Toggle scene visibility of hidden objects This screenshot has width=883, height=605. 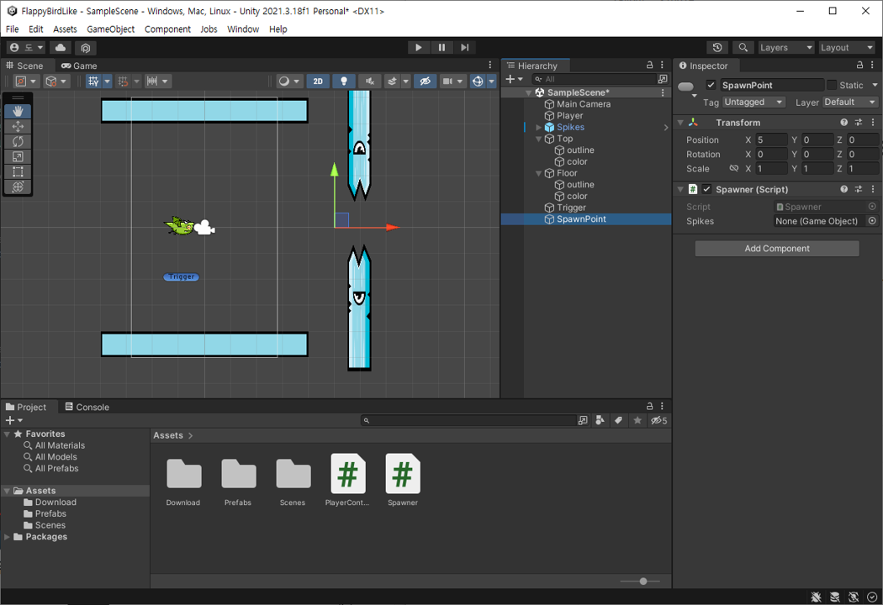point(426,82)
